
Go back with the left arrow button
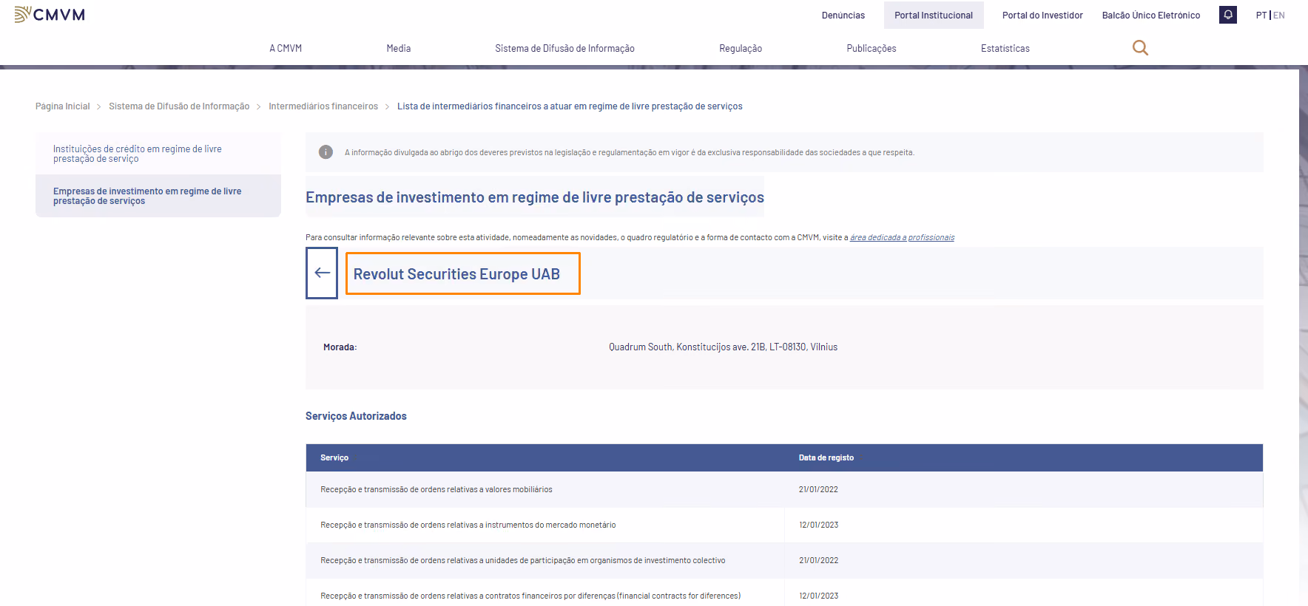[x=322, y=273]
